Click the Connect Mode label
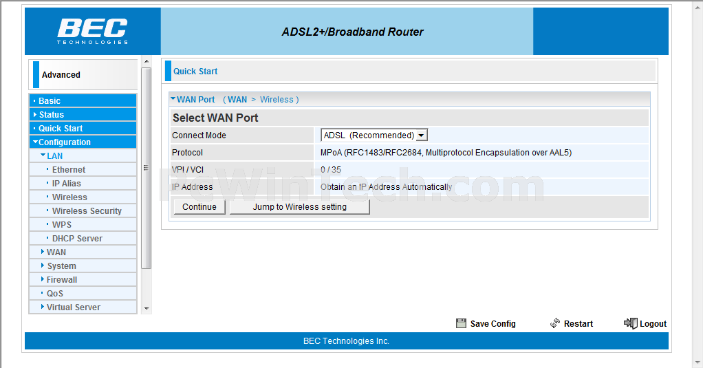 point(199,136)
